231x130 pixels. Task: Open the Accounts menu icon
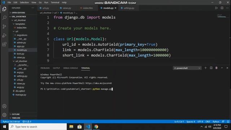click(4, 106)
